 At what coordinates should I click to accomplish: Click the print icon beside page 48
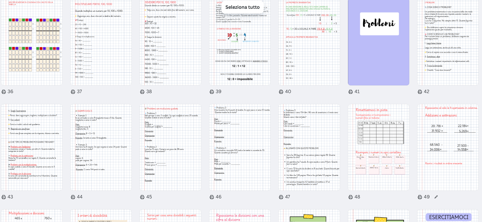351,197
